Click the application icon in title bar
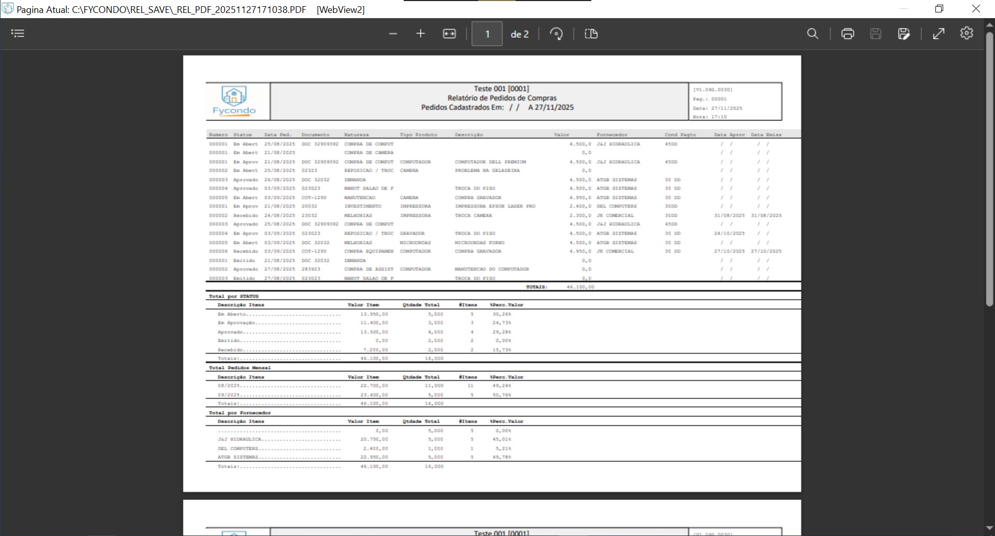This screenshot has height=536, width=995. (x=8, y=9)
